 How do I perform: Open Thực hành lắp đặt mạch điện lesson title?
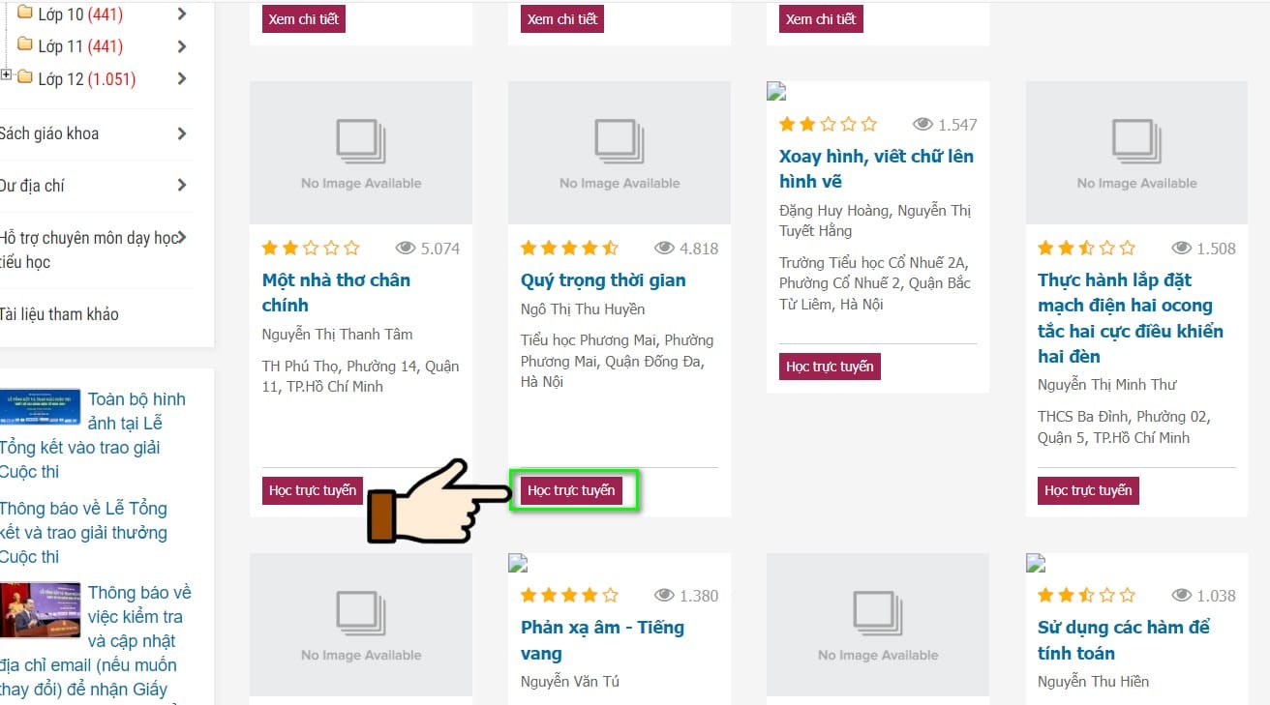(x=1131, y=318)
